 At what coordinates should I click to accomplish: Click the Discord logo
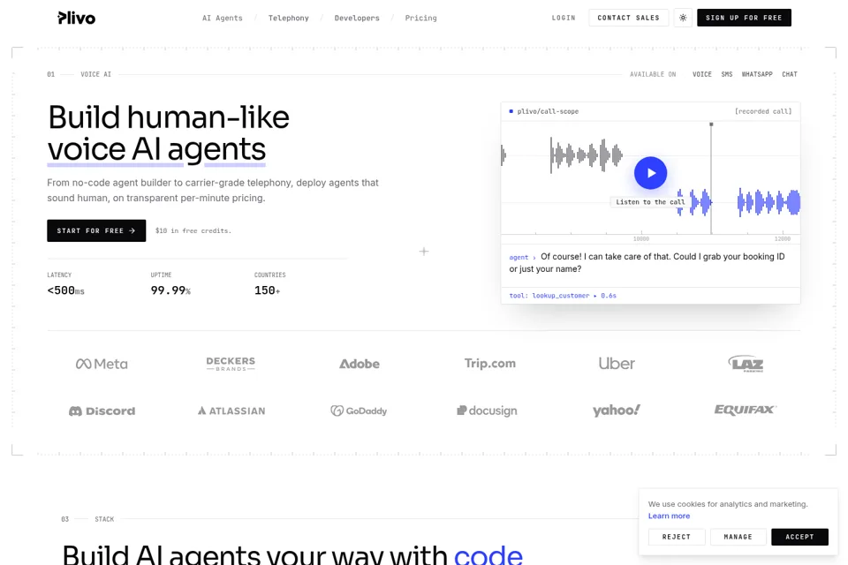pyautogui.click(x=102, y=411)
